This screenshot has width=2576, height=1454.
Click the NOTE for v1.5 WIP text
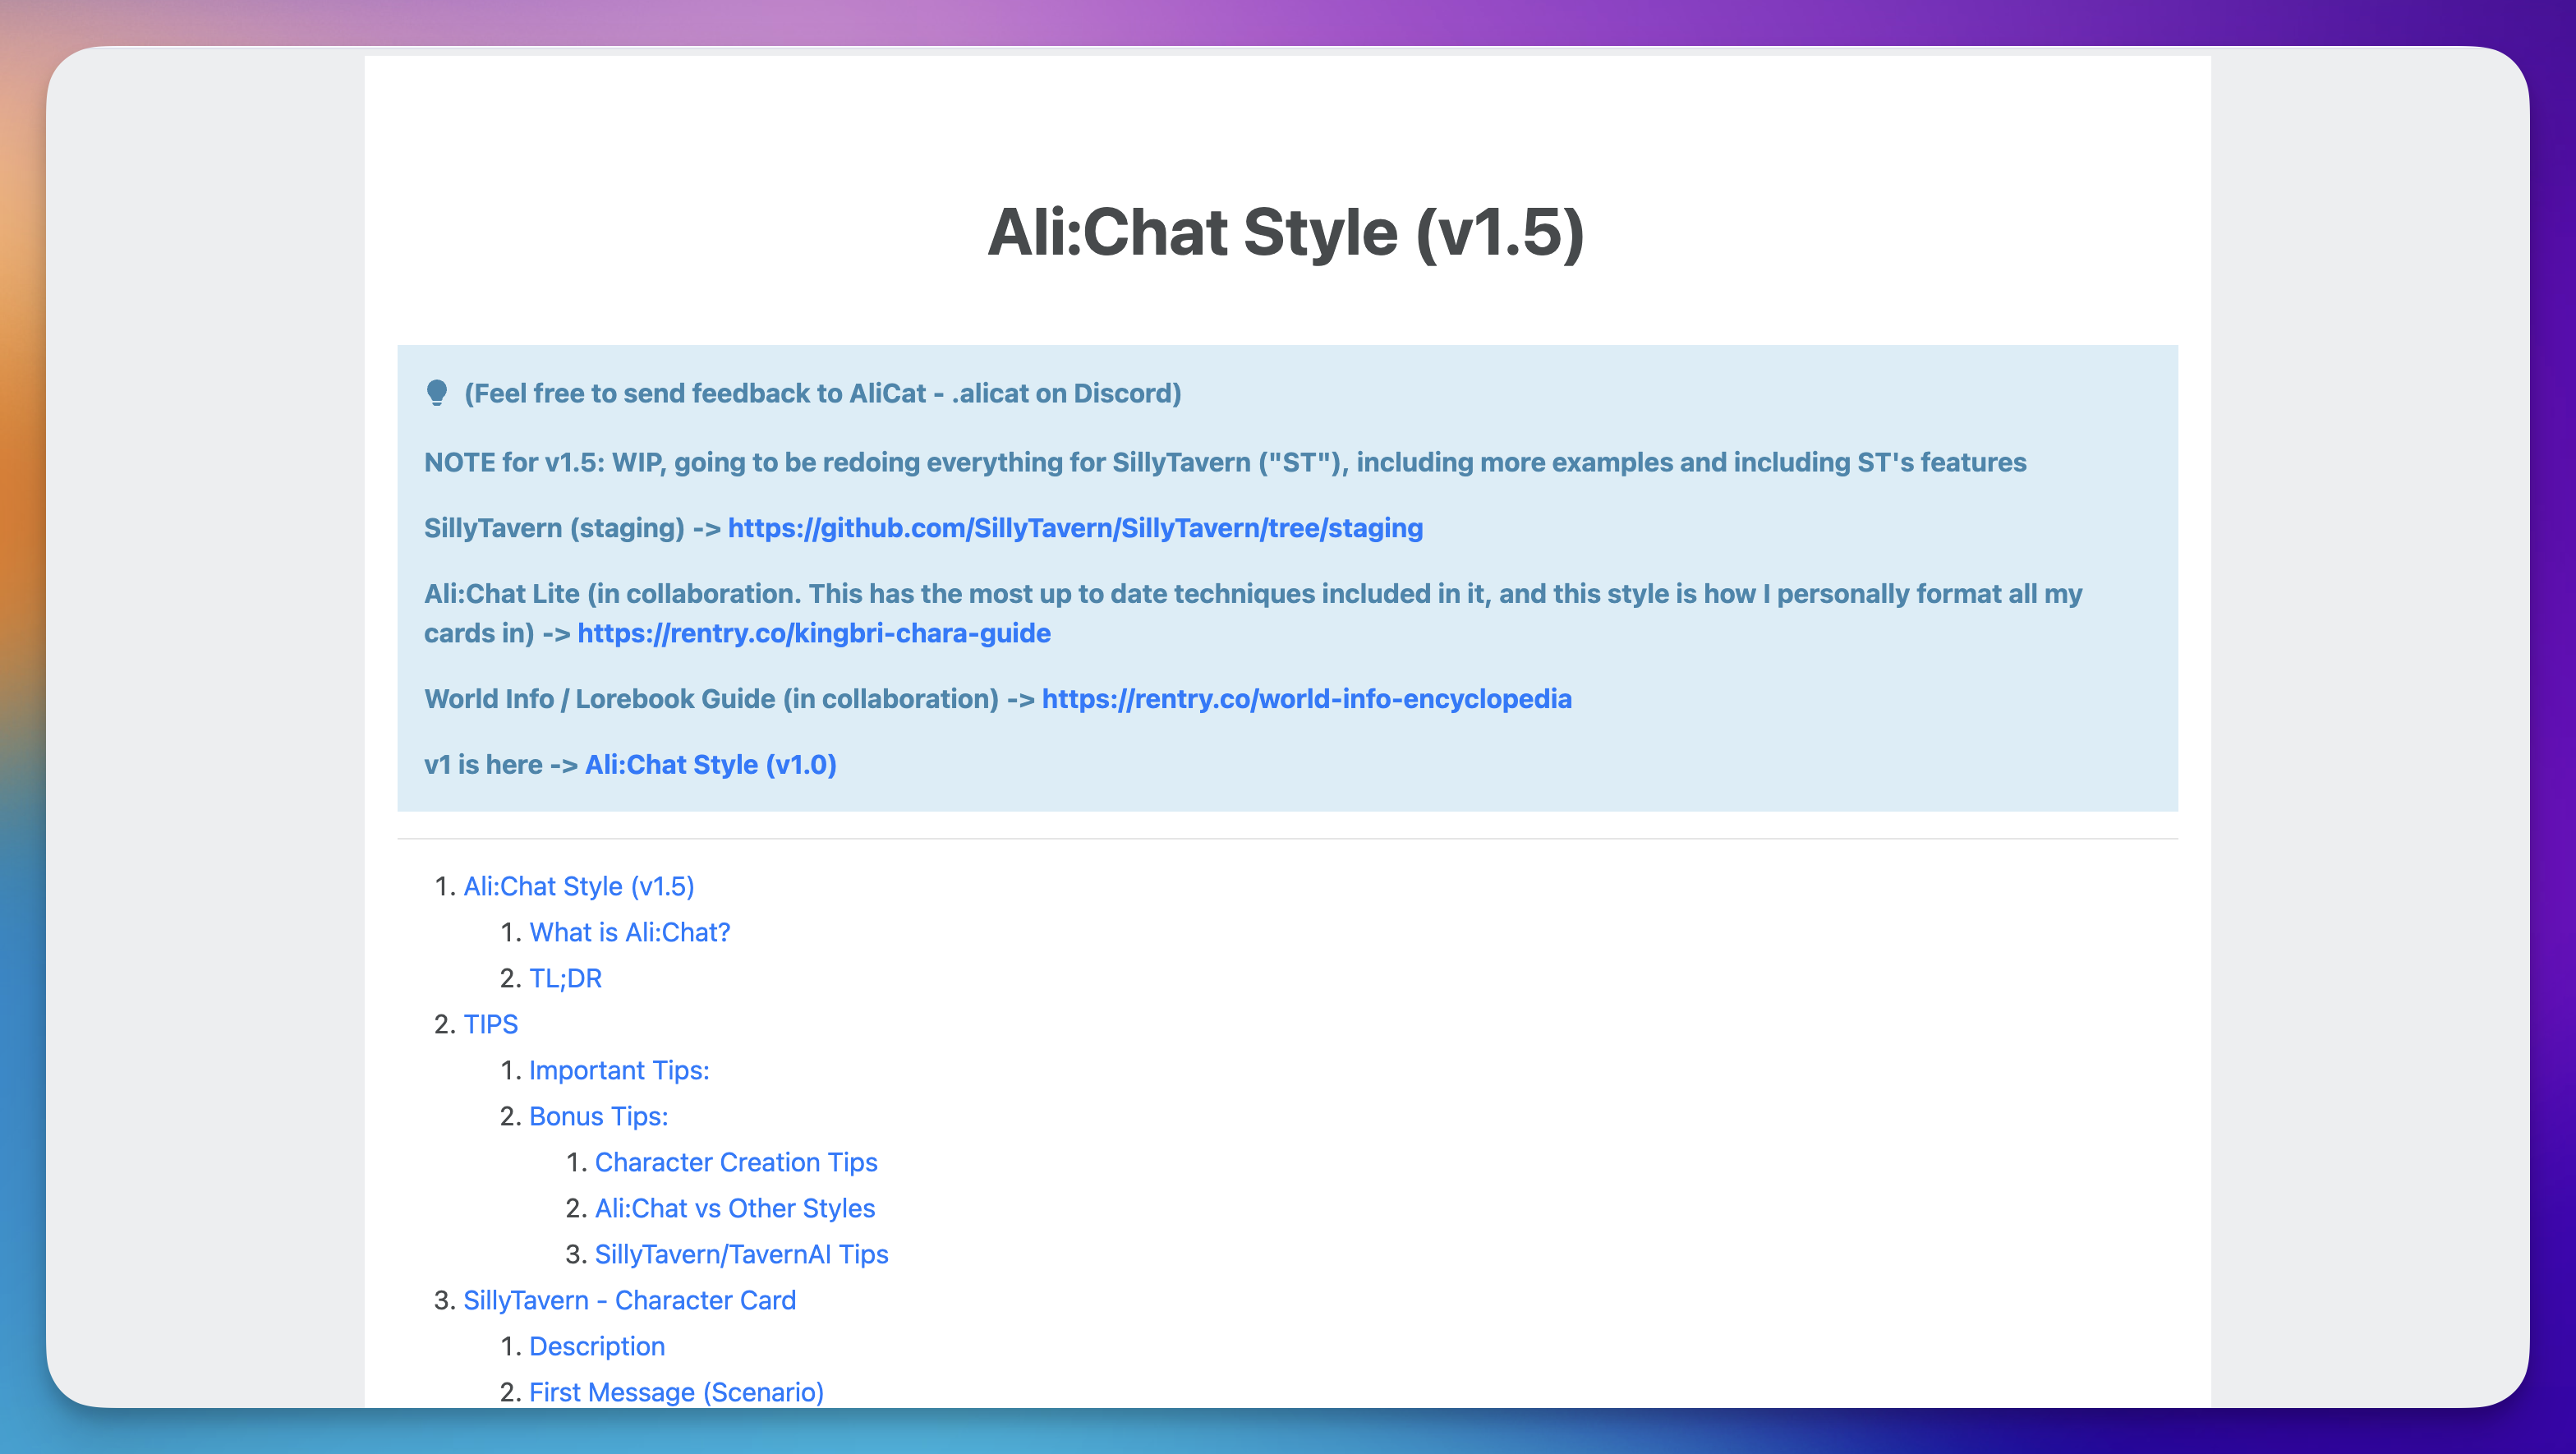1224,462
